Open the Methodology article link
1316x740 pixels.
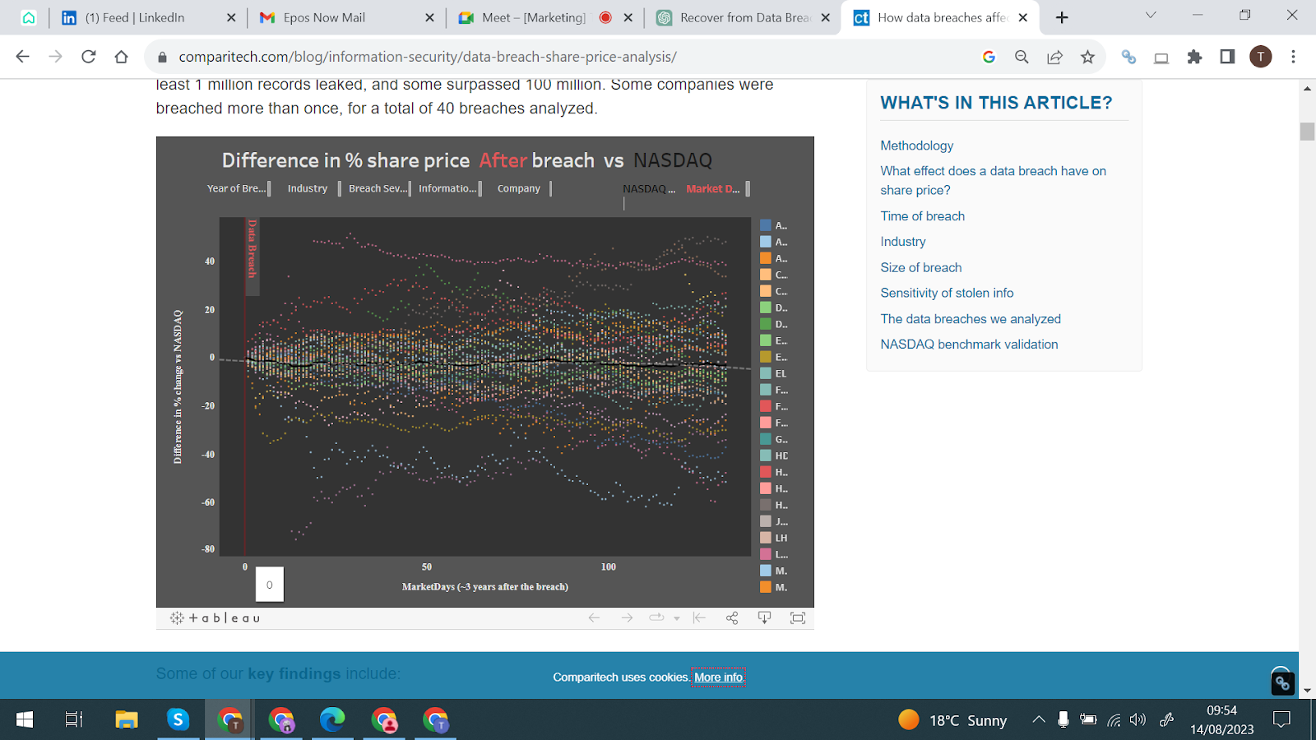click(x=916, y=146)
